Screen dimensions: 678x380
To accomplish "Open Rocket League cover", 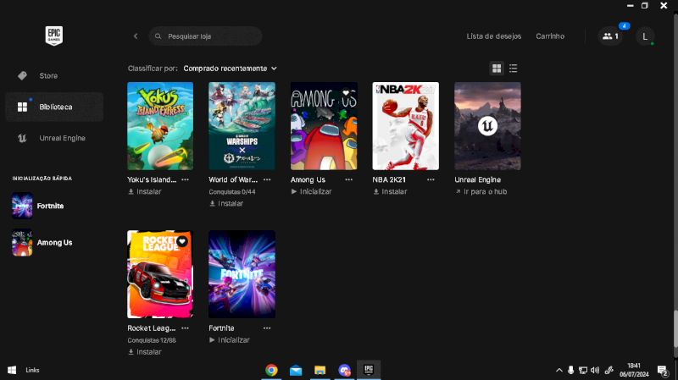I will 160,274.
